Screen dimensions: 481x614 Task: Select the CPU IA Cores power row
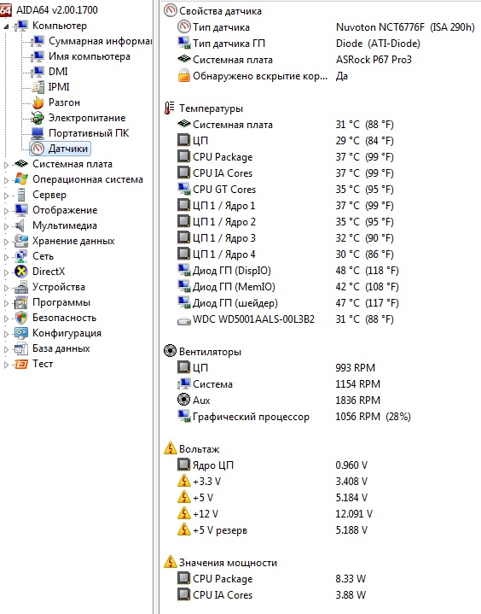272,594
